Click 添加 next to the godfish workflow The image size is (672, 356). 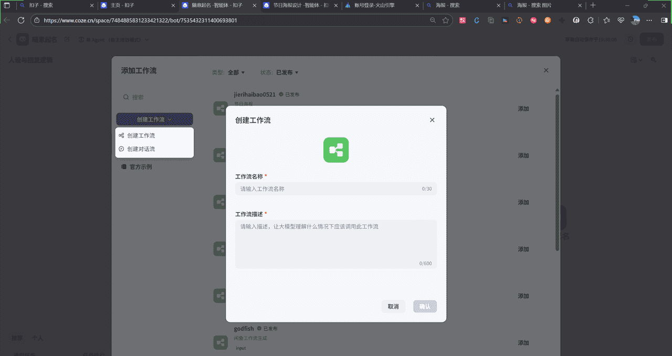click(523, 342)
